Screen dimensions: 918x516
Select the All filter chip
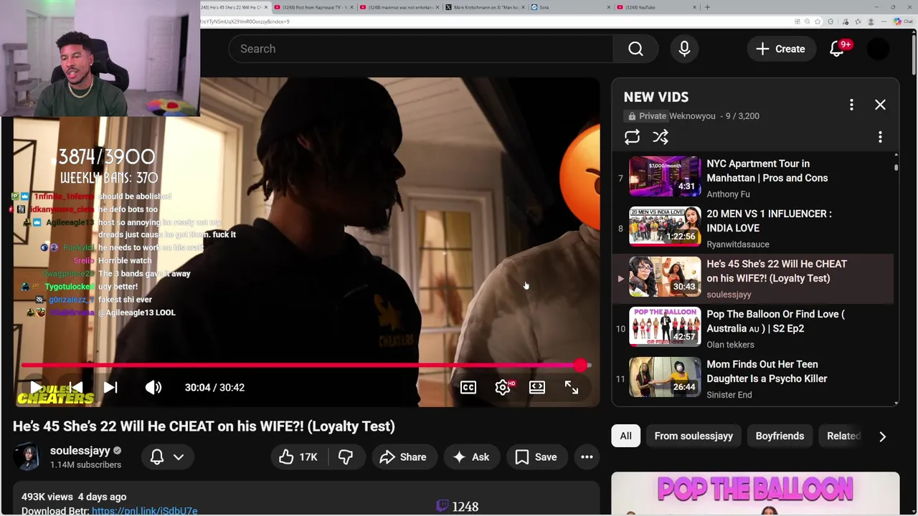tap(625, 436)
